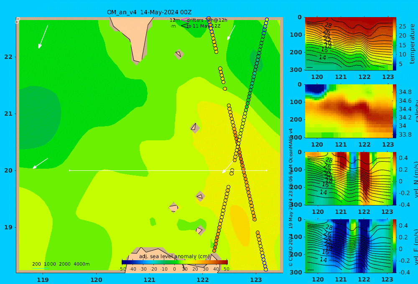Click the "vel. E (m/s)" label

click(x=415, y=246)
